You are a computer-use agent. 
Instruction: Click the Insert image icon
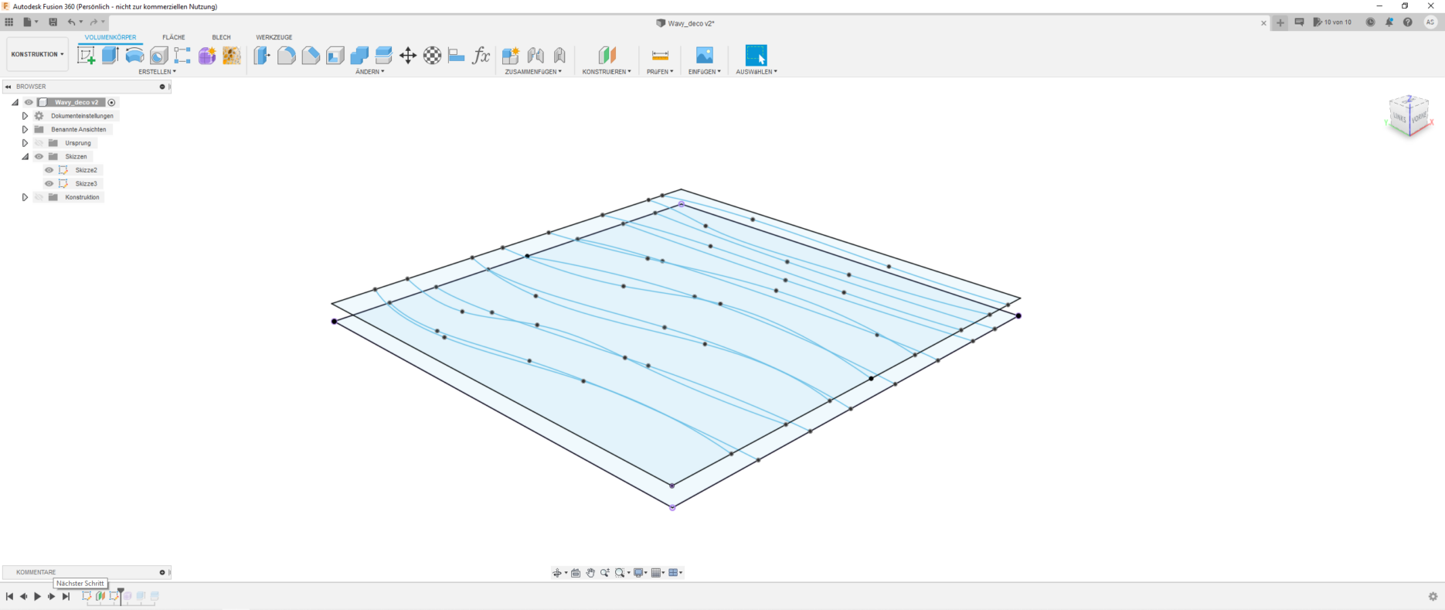click(704, 55)
